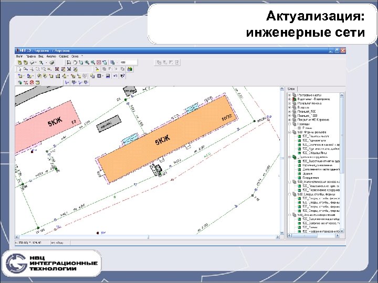Open the Сервис menu
378x283 pixels.
point(64,56)
